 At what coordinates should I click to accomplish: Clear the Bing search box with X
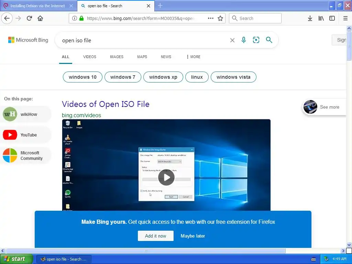pos(232,40)
